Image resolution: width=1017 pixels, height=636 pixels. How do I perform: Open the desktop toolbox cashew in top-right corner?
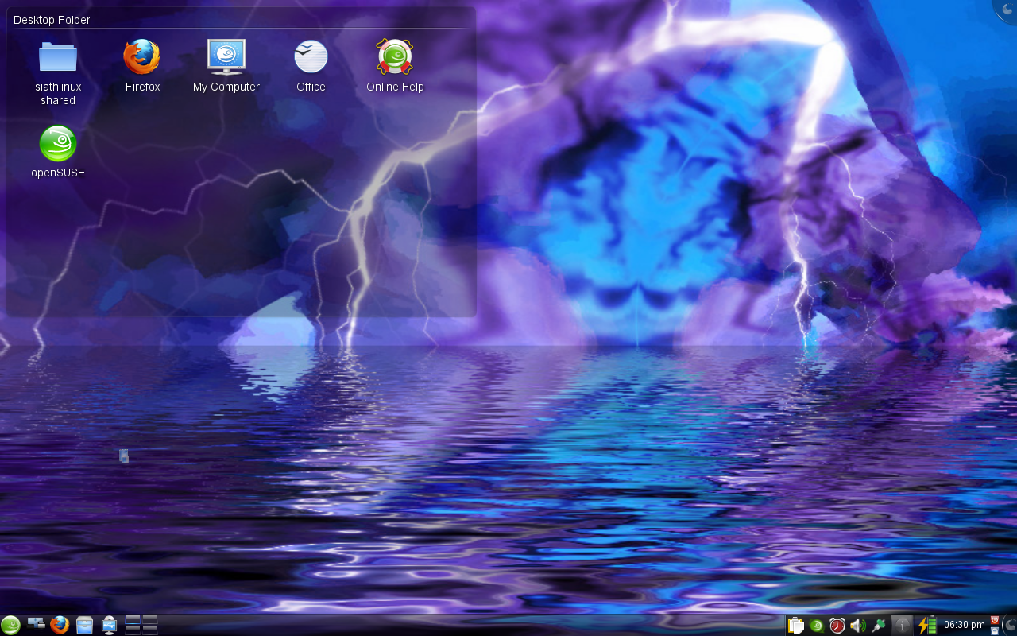[x=1007, y=9]
